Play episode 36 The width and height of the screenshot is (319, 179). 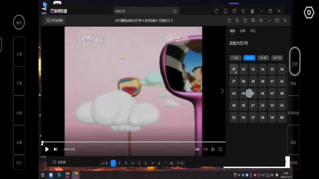point(282,69)
